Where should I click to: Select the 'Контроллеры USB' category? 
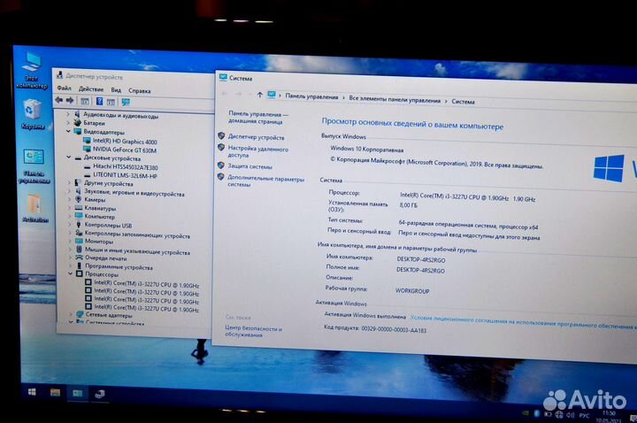[108, 225]
